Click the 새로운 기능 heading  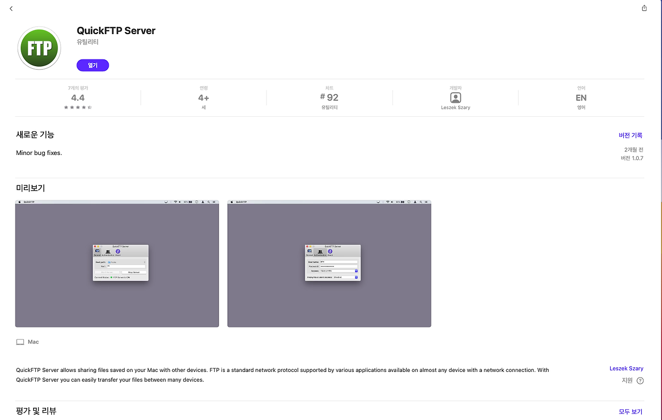tap(35, 134)
